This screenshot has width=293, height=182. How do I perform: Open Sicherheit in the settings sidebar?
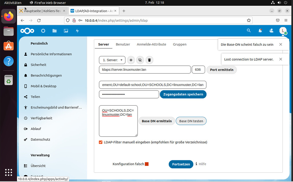(38, 65)
